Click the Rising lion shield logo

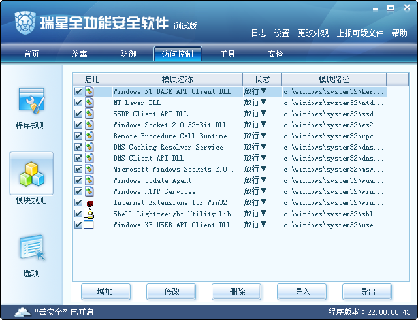[25, 23]
